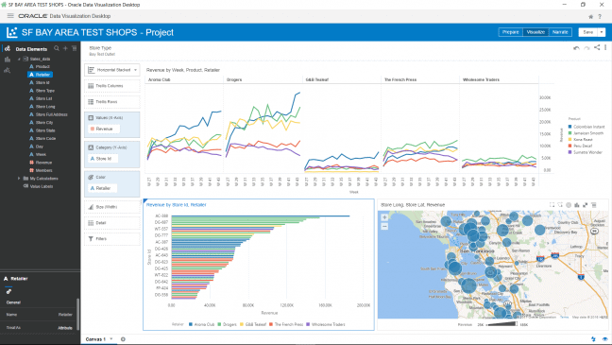Collapse the Sales_data tree node
612x345 pixels.
tap(19, 59)
